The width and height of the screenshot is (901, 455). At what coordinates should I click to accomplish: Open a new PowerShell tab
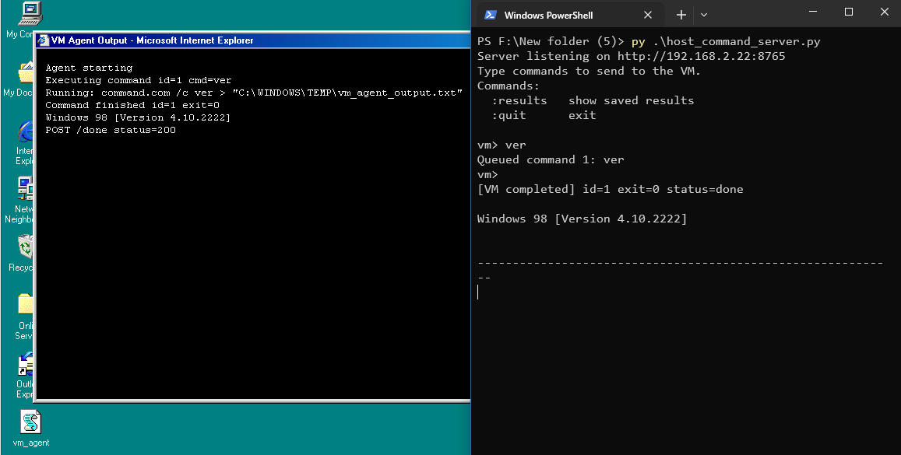pyautogui.click(x=681, y=15)
